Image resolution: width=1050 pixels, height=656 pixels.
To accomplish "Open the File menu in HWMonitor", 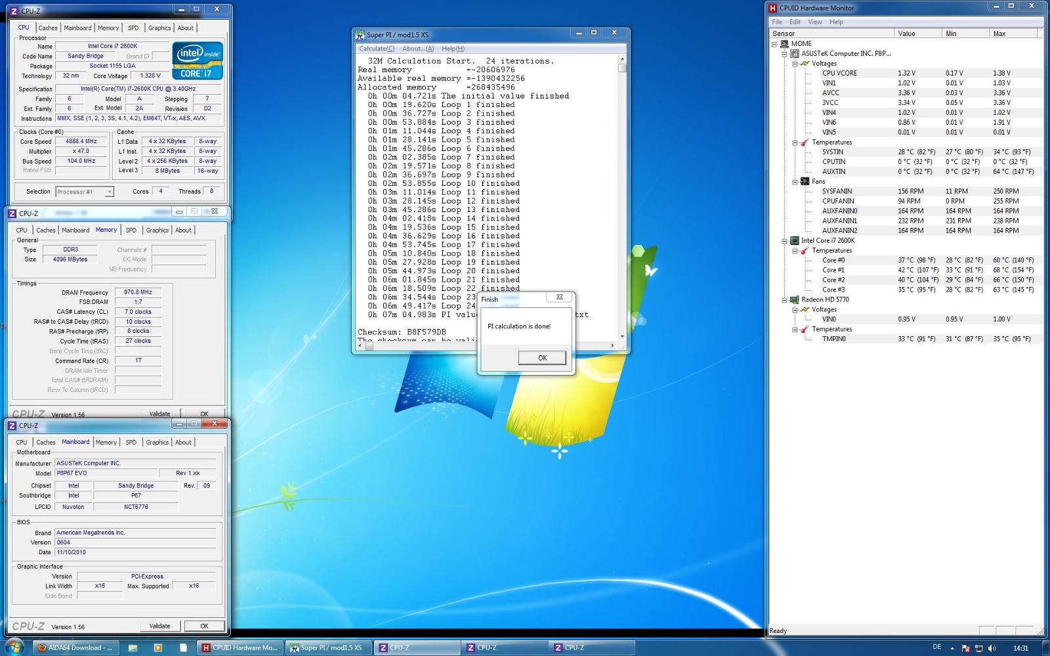I will tap(777, 22).
